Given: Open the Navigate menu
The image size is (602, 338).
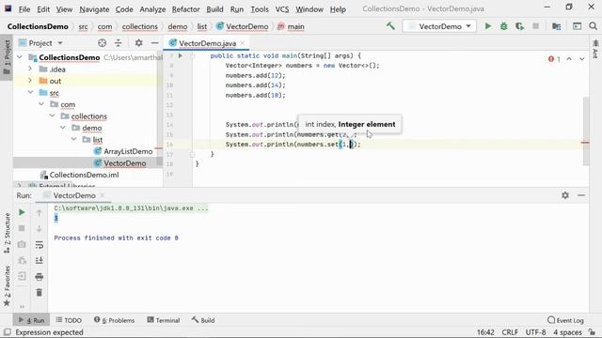Looking at the screenshot, I should pyautogui.click(x=94, y=8).
